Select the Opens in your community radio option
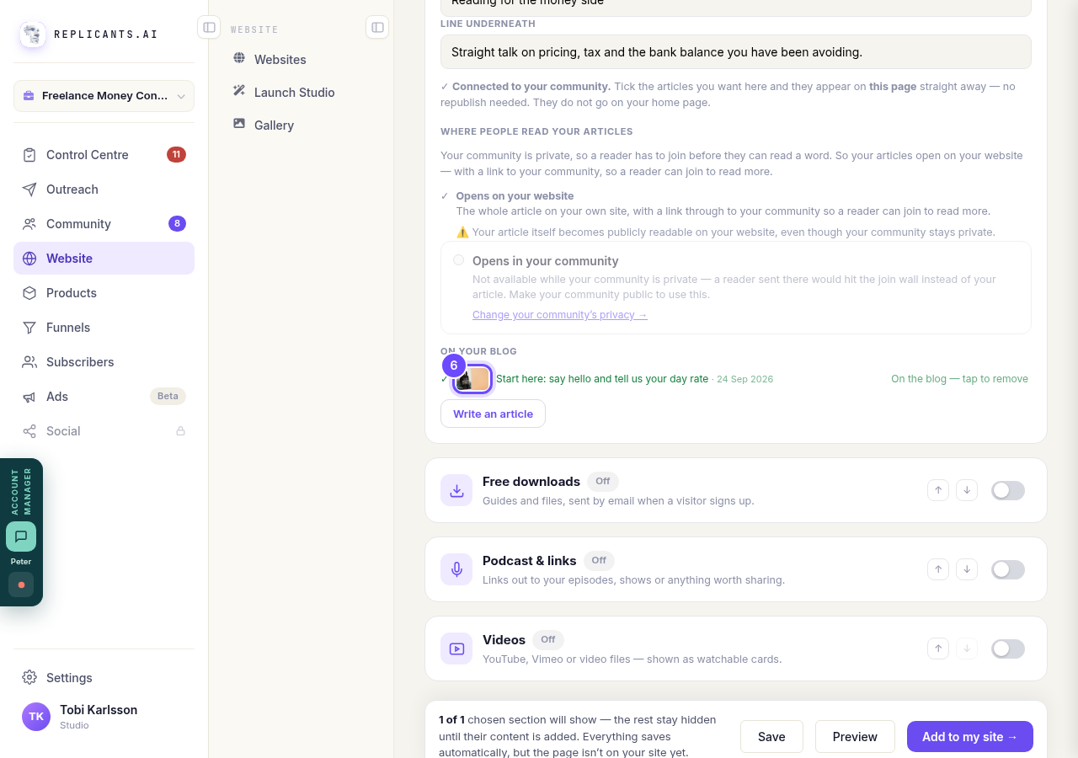The width and height of the screenshot is (1078, 758). tap(458, 260)
